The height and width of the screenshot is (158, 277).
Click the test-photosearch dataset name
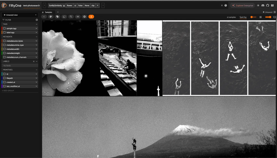coord(31,6)
